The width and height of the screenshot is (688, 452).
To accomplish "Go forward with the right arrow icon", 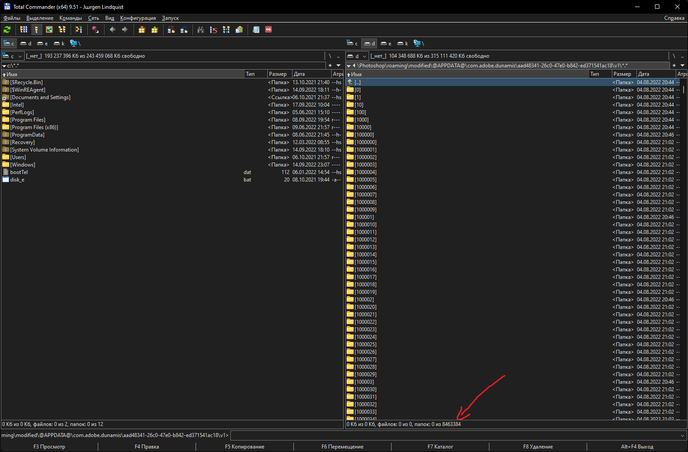I will point(125,30).
